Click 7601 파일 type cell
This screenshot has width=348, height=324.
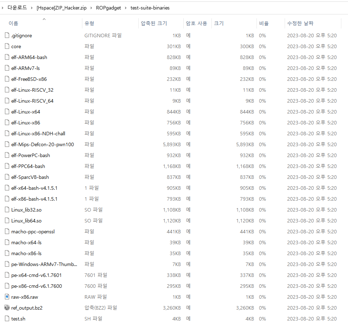click(96, 275)
